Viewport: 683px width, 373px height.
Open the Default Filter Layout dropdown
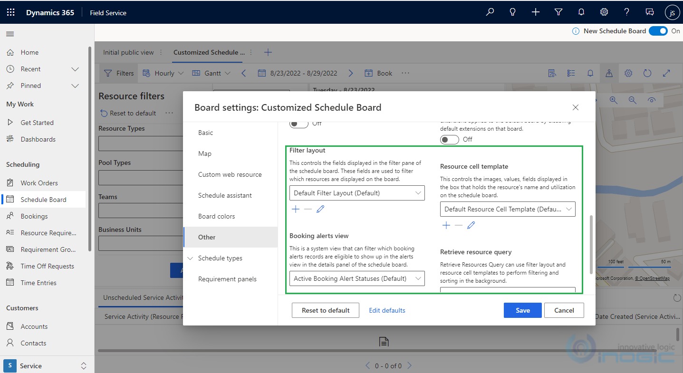[x=357, y=193]
